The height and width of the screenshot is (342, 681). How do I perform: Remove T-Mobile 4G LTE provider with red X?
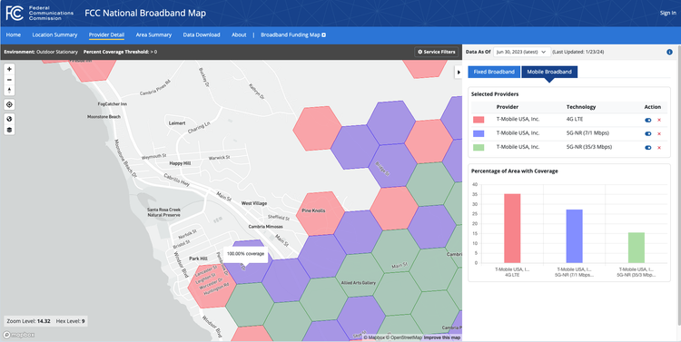659,121
